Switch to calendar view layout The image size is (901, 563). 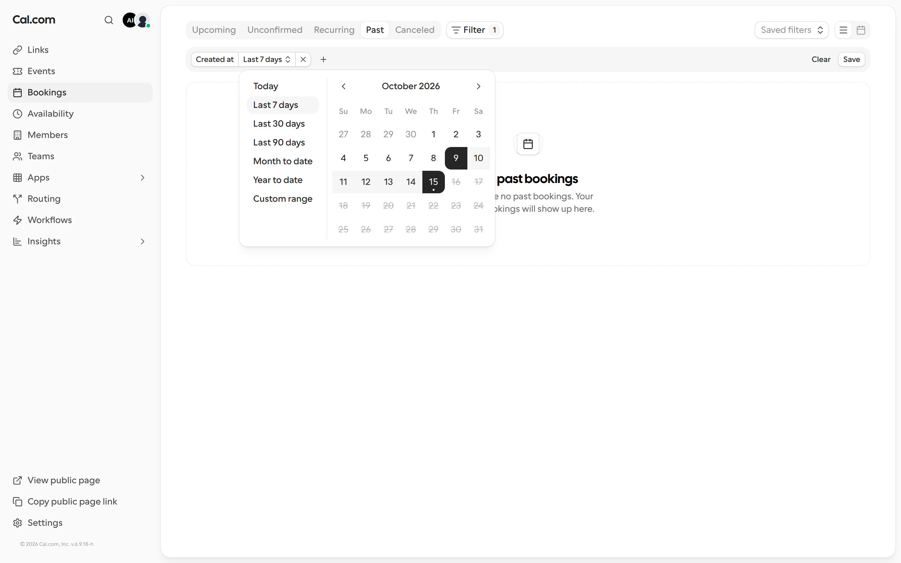coord(861,30)
